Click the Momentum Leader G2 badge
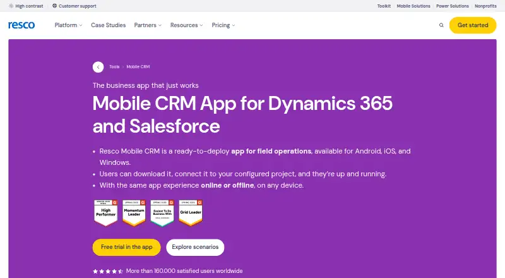The width and height of the screenshot is (505, 278). [x=134, y=213]
